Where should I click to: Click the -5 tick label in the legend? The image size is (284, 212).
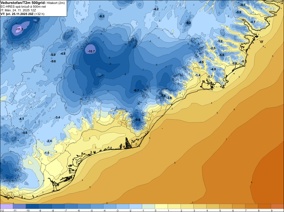[x=91, y=210]
